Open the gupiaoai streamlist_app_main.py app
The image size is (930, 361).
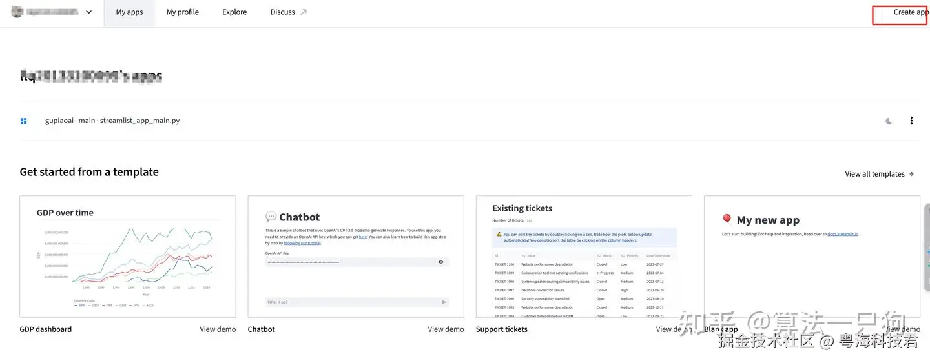coord(112,121)
